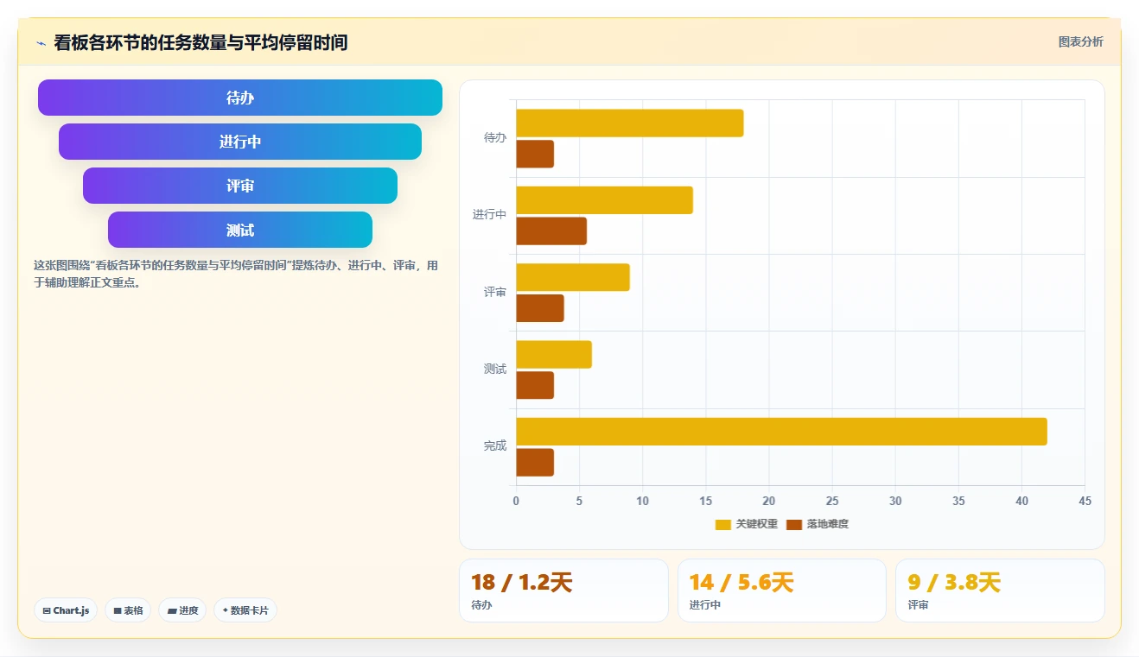Viewport: 1139px width, 657px height.
Task: Click the 测试 y-axis label
Action: click(495, 370)
